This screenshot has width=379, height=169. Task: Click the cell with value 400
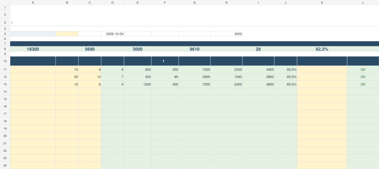click(165, 84)
